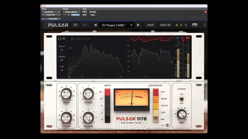Click the -6.4 red peak readout
The width and height of the screenshot is (248, 139).
188,38
